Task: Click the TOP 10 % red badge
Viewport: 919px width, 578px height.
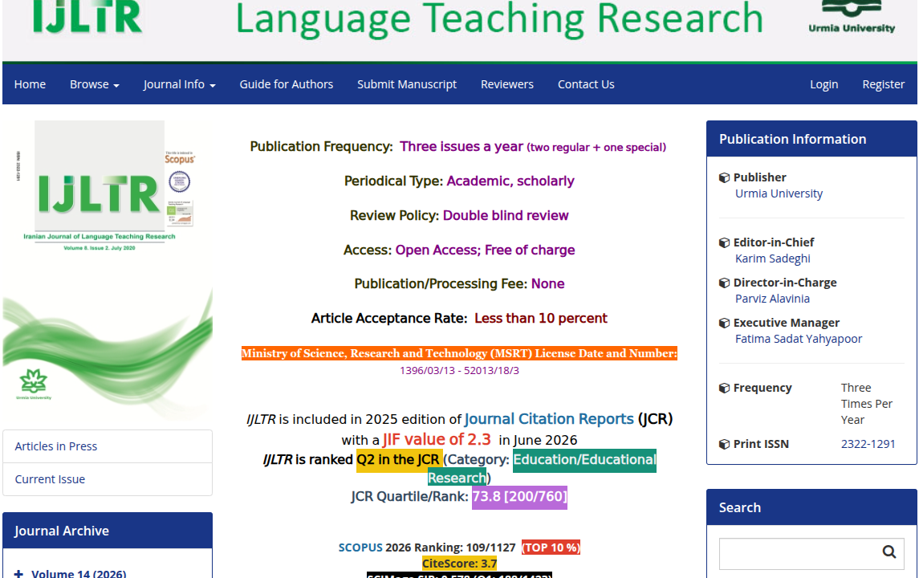Action: (551, 547)
